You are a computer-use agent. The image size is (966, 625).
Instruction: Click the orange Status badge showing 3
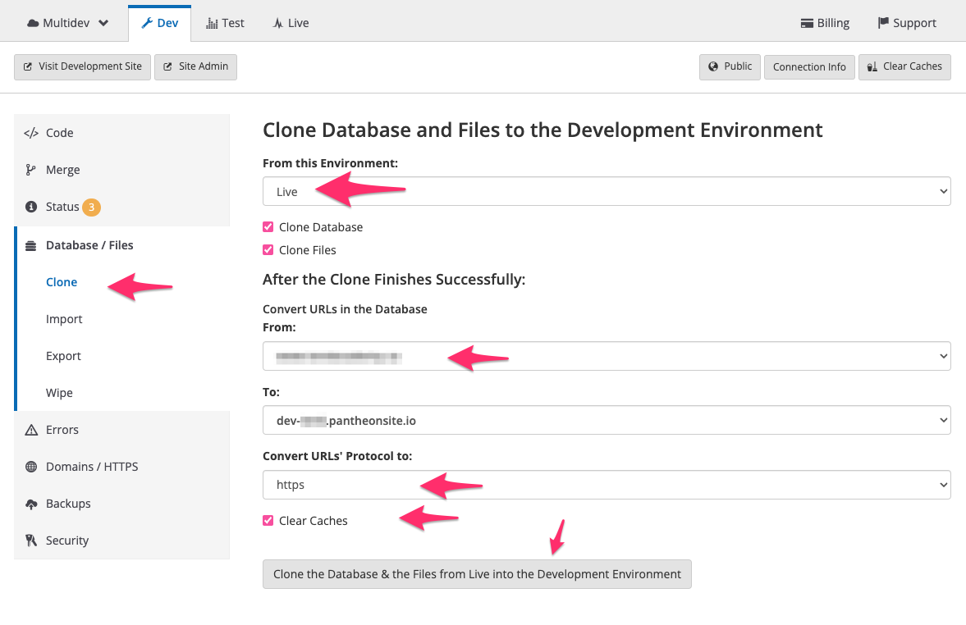pos(91,207)
